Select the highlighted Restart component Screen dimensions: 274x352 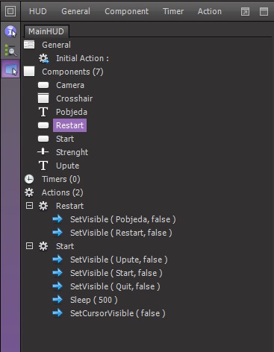pos(69,125)
